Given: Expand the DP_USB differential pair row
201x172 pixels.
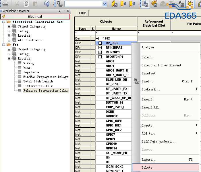Looking at the screenshot, I should 100,43.
